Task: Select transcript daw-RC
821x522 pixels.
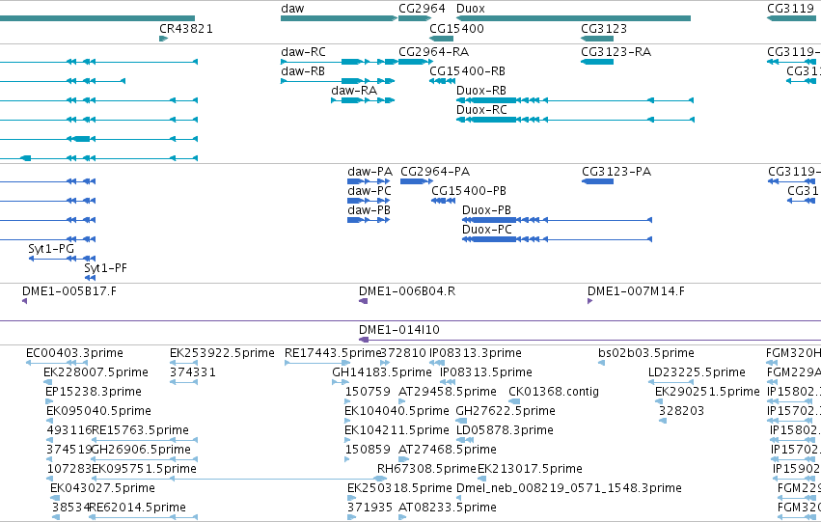Action: pos(339,62)
